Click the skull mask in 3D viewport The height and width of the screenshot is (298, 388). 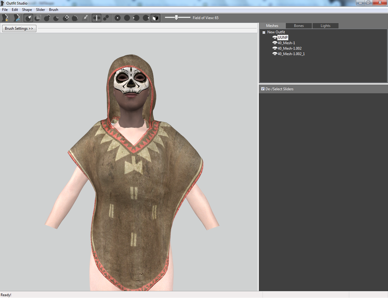tap(131, 80)
